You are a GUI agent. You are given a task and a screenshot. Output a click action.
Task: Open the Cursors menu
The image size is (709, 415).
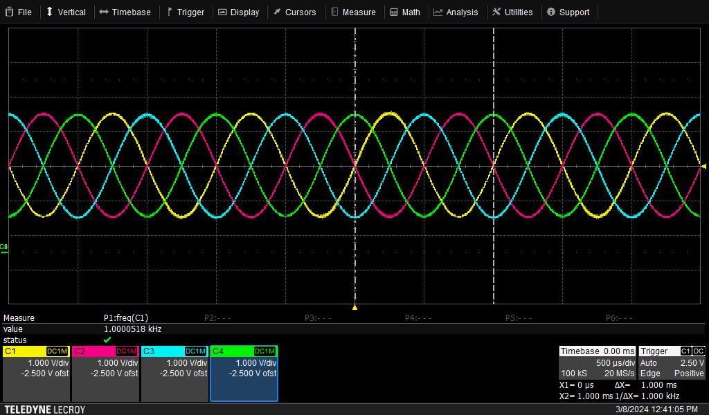(x=295, y=12)
